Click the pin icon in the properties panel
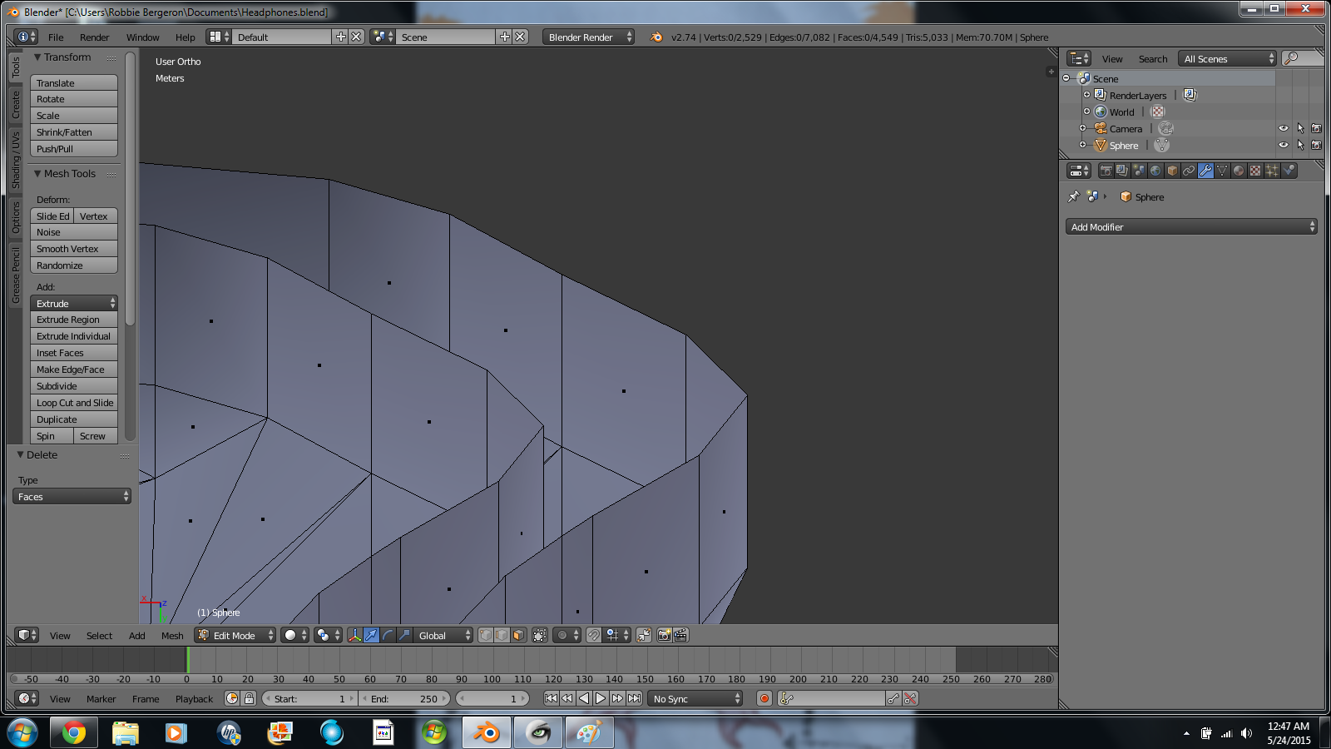Viewport: 1331px width, 749px height. [x=1073, y=197]
